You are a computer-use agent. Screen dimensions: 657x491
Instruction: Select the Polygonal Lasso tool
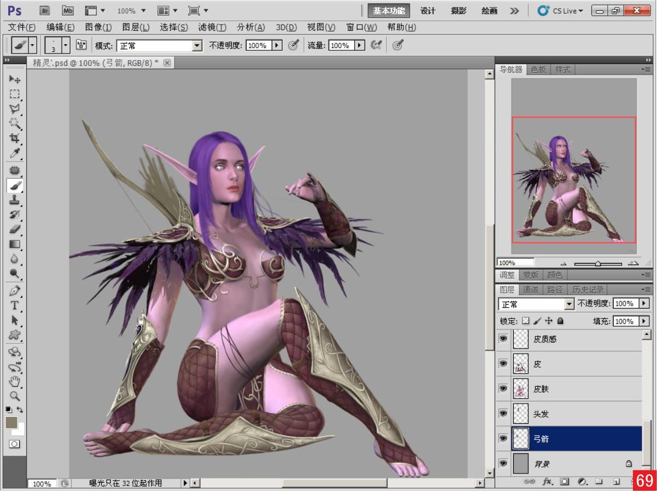(x=15, y=109)
